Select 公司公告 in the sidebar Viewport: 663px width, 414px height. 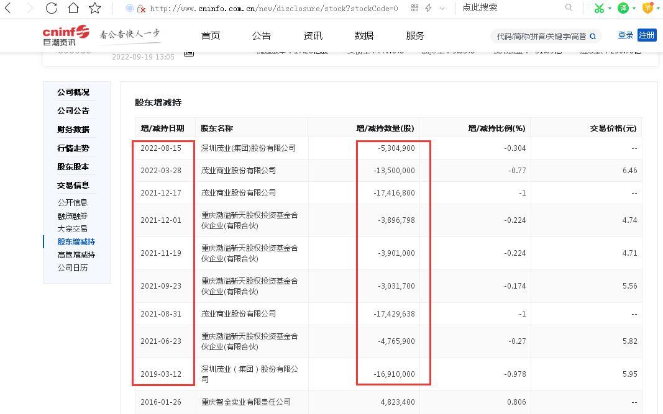pos(73,110)
